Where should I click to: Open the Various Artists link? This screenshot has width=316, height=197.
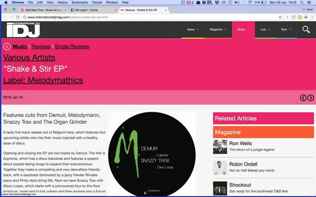coord(29,58)
